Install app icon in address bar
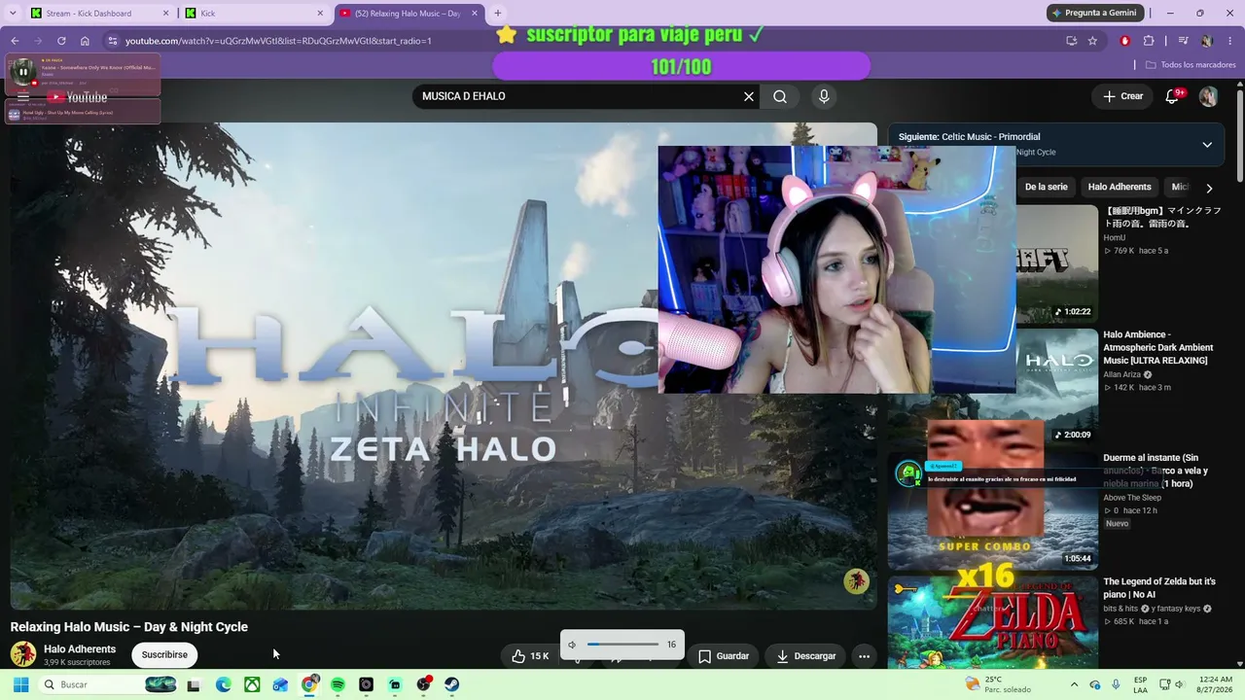 click(x=1071, y=41)
